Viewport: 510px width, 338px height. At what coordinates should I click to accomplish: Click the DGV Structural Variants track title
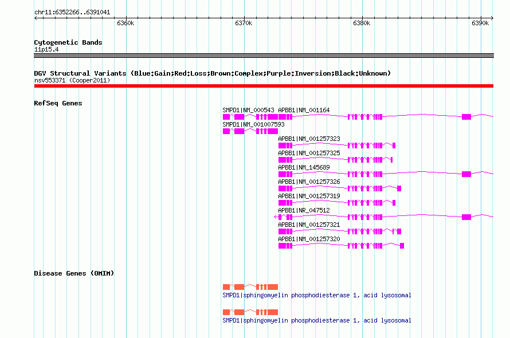tap(213, 73)
